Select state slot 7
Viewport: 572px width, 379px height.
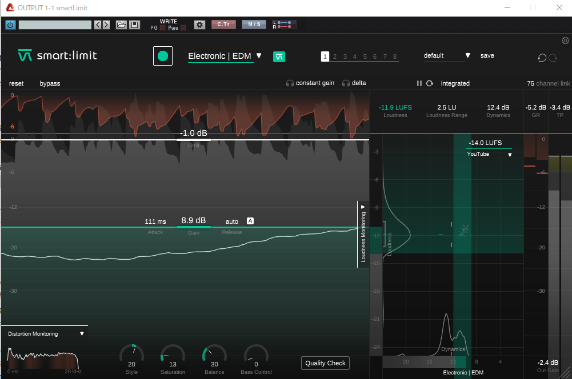385,57
